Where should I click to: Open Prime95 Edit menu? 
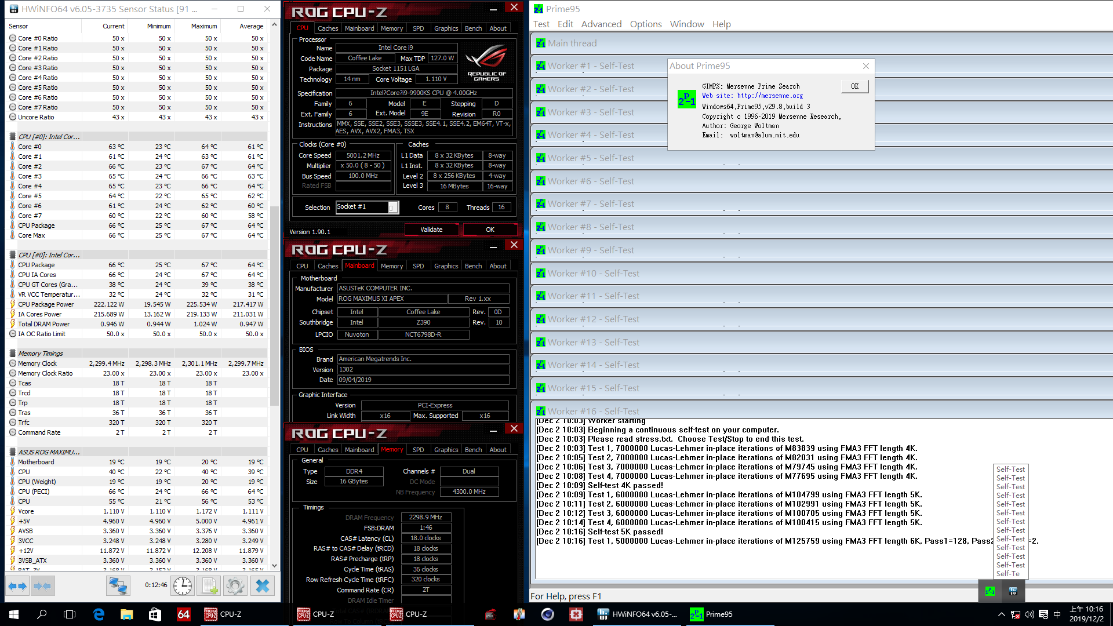point(565,24)
